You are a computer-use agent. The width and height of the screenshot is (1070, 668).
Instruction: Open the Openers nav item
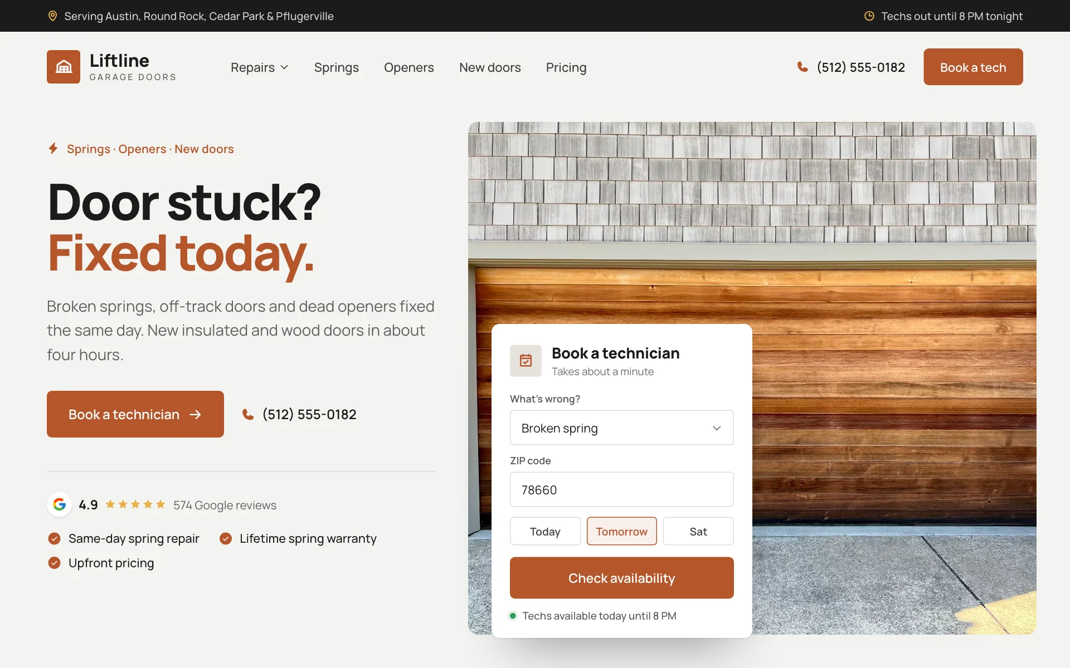pos(408,67)
